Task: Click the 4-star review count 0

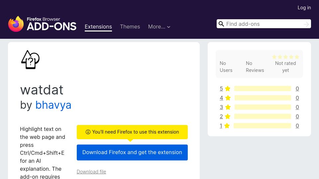Action: [x=297, y=98]
